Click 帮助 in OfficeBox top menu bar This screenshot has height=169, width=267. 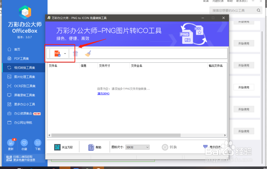point(230,1)
